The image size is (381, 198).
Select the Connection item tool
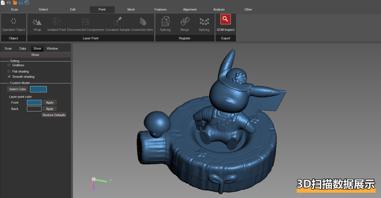(x=142, y=24)
